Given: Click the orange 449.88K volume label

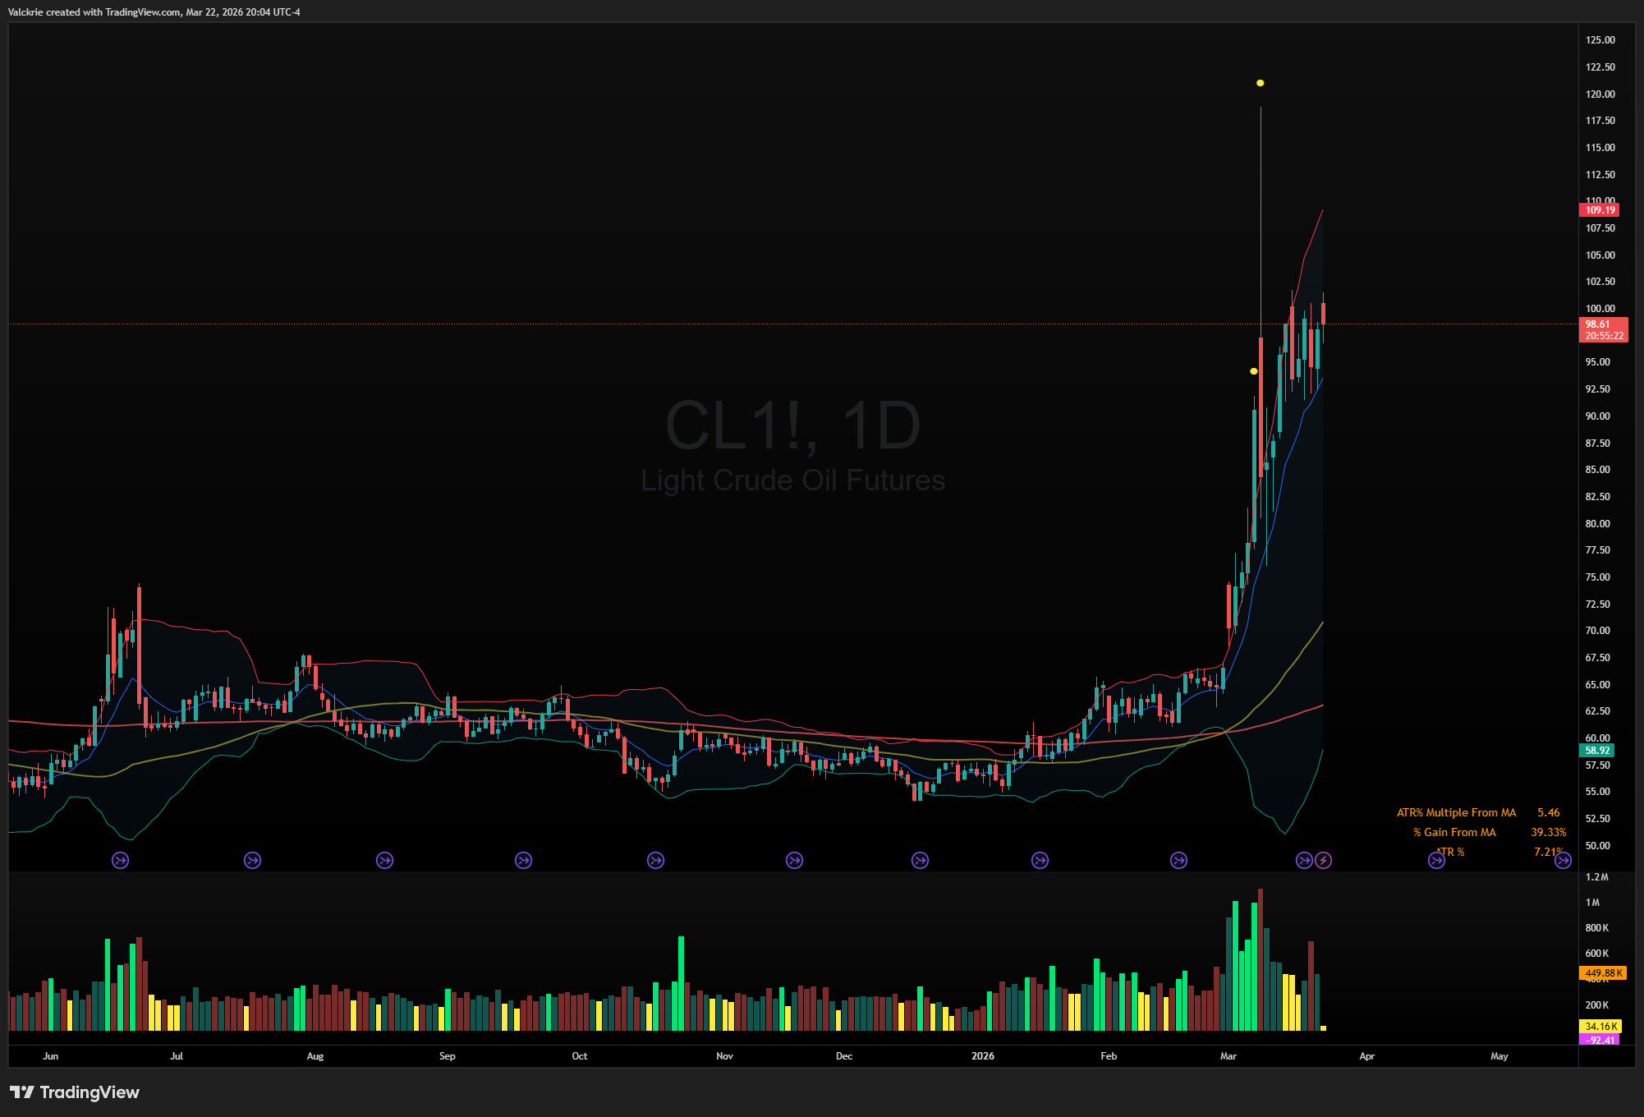Looking at the screenshot, I should 1601,972.
